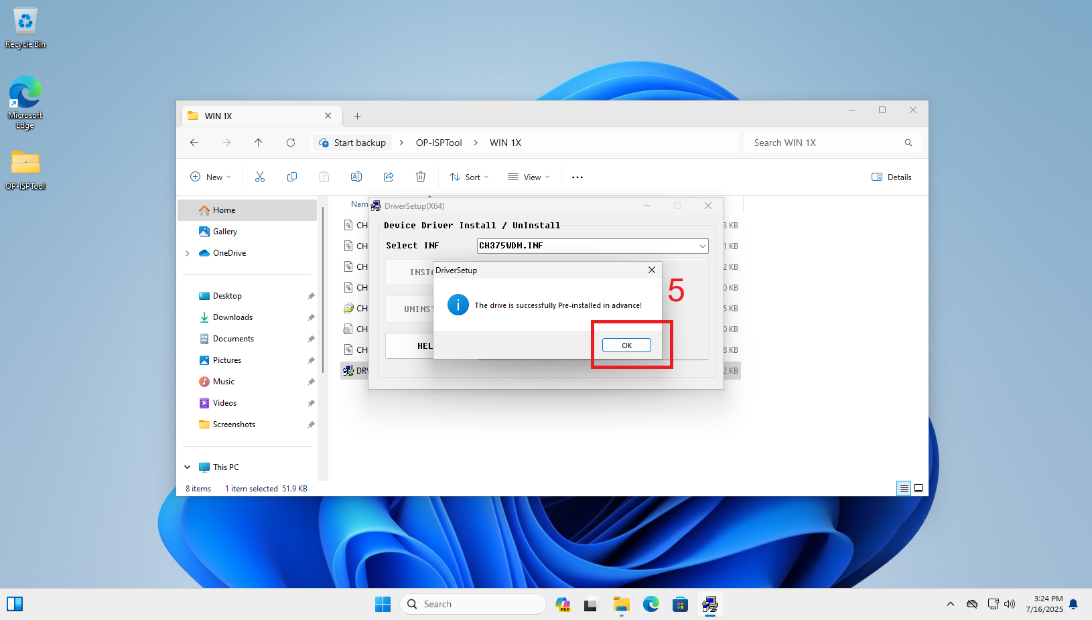
Task: Open the Details pane icon
Action: pyautogui.click(x=891, y=176)
